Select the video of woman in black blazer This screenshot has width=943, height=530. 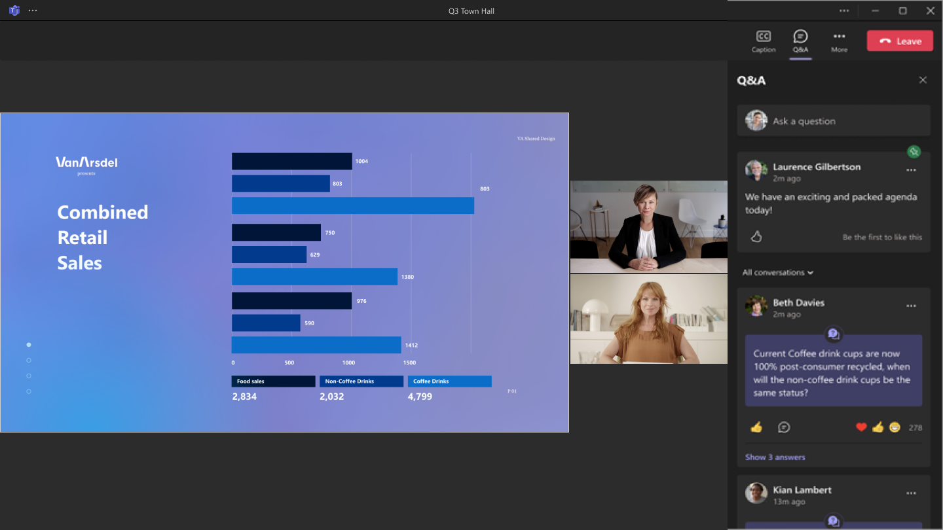pos(648,226)
